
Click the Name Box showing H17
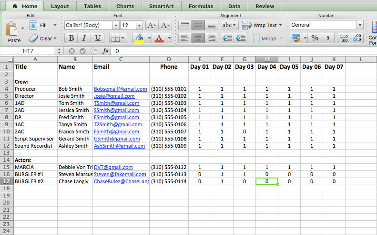coord(28,51)
